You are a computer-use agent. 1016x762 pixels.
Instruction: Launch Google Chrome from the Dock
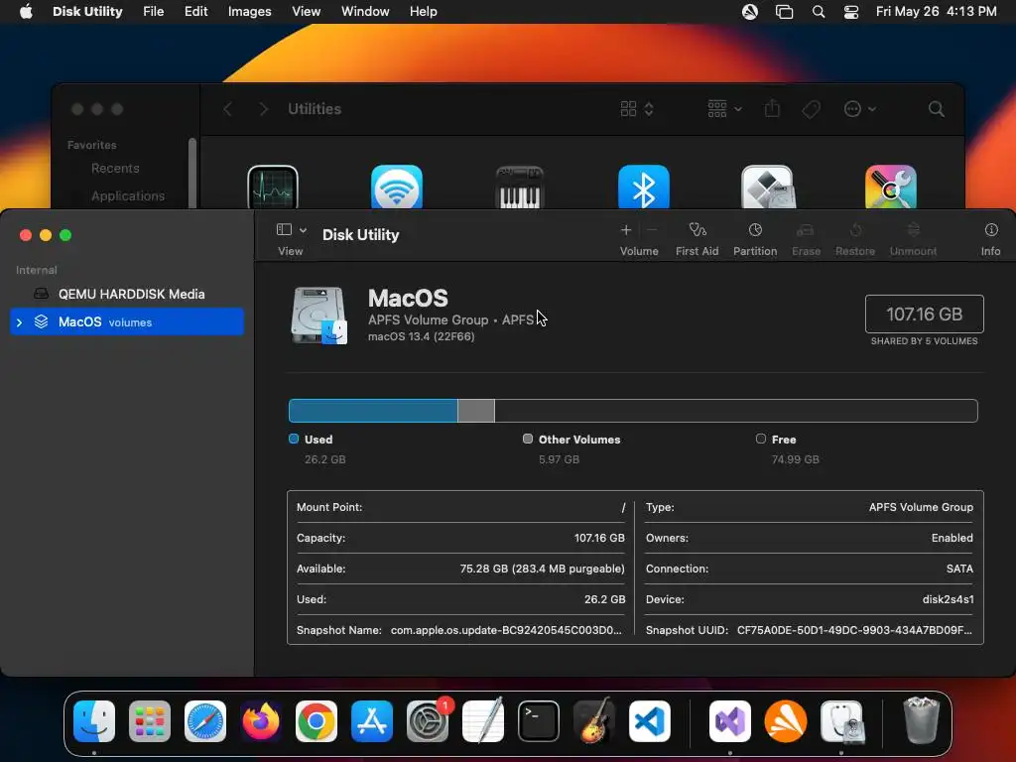(317, 721)
